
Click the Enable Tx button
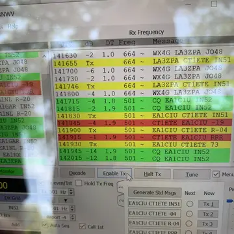pos(114,174)
